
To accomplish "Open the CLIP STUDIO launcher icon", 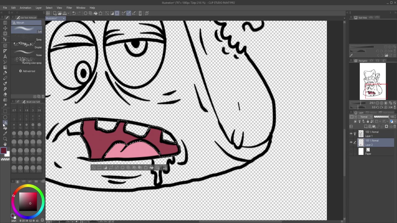I will point(48,13).
